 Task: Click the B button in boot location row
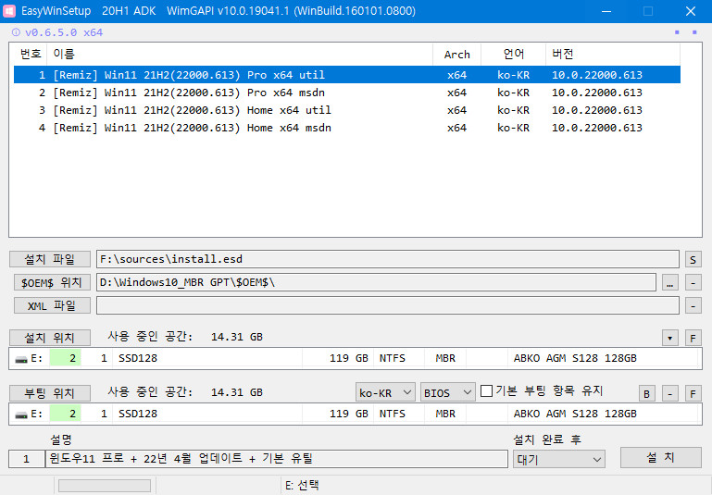point(646,393)
